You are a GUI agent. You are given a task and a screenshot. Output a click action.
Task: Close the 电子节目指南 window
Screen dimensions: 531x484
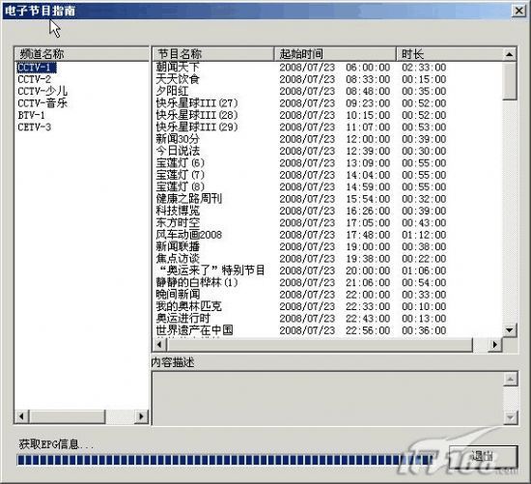click(518, 11)
